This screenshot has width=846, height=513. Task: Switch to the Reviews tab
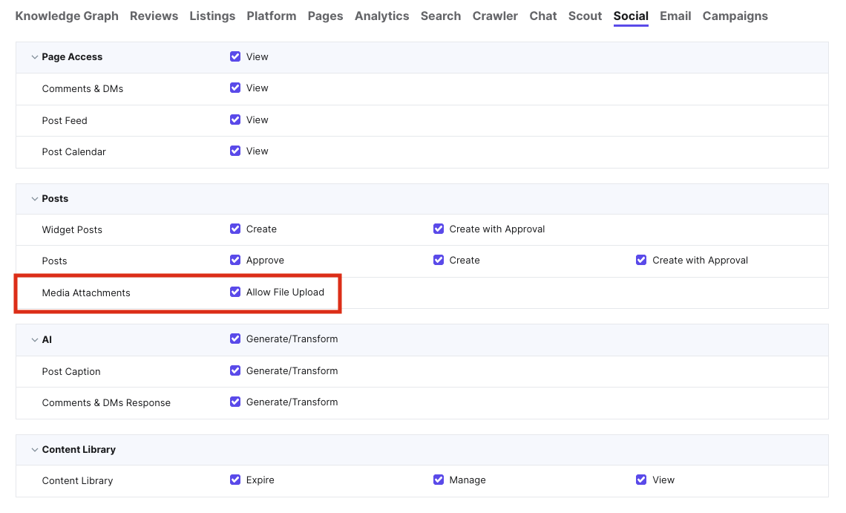click(154, 16)
